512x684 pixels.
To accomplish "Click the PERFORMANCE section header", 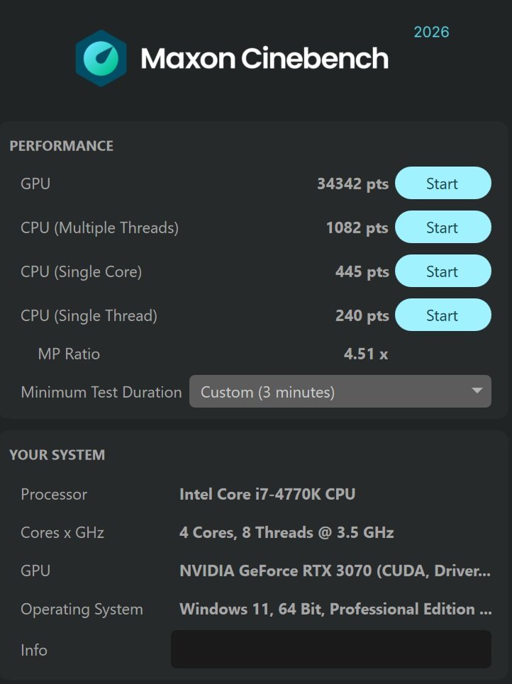I will pos(61,146).
